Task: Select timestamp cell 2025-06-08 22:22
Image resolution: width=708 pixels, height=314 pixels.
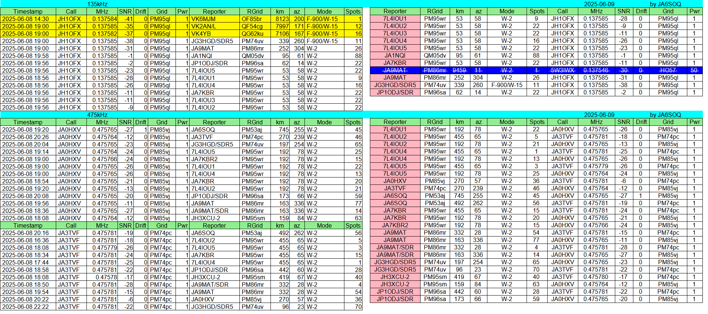Action: 28,307
